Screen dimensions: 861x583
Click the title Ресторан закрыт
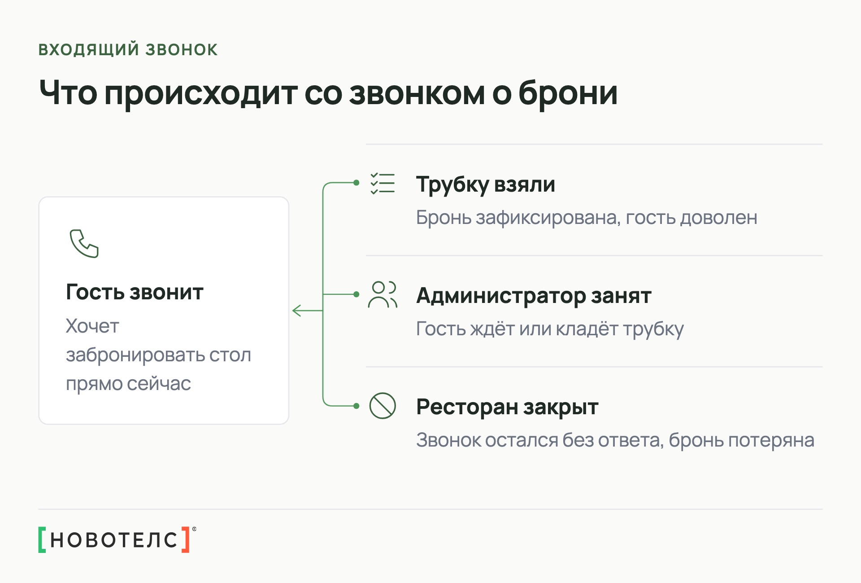[507, 407]
